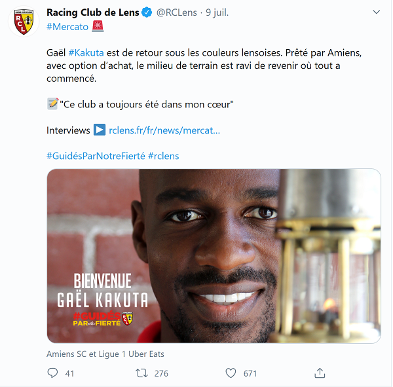The width and height of the screenshot is (393, 387).
Task: Open the Bienvenue Gaël Kakuta photo
Action: coord(214,255)
